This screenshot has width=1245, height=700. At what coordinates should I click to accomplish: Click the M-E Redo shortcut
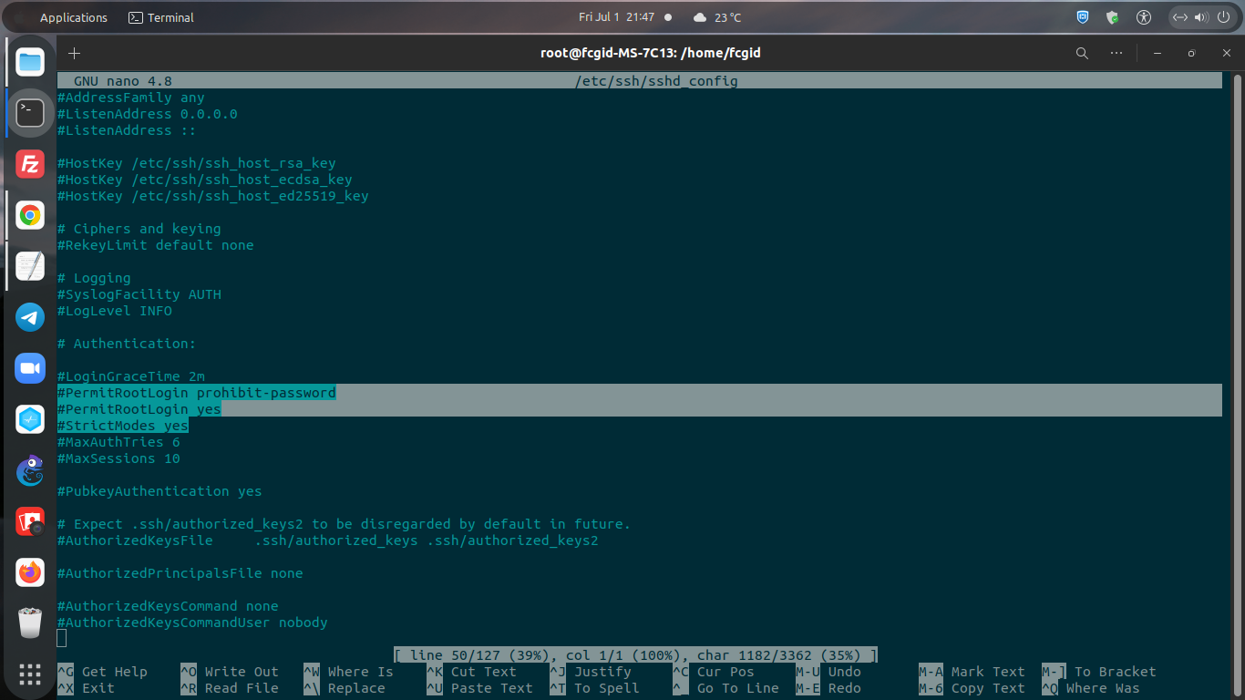(x=828, y=688)
